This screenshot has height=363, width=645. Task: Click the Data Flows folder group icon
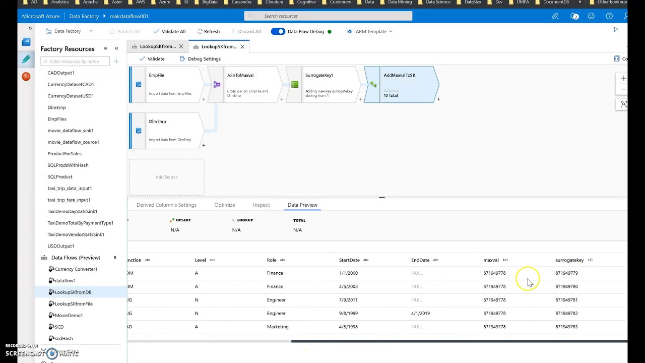pos(44,258)
